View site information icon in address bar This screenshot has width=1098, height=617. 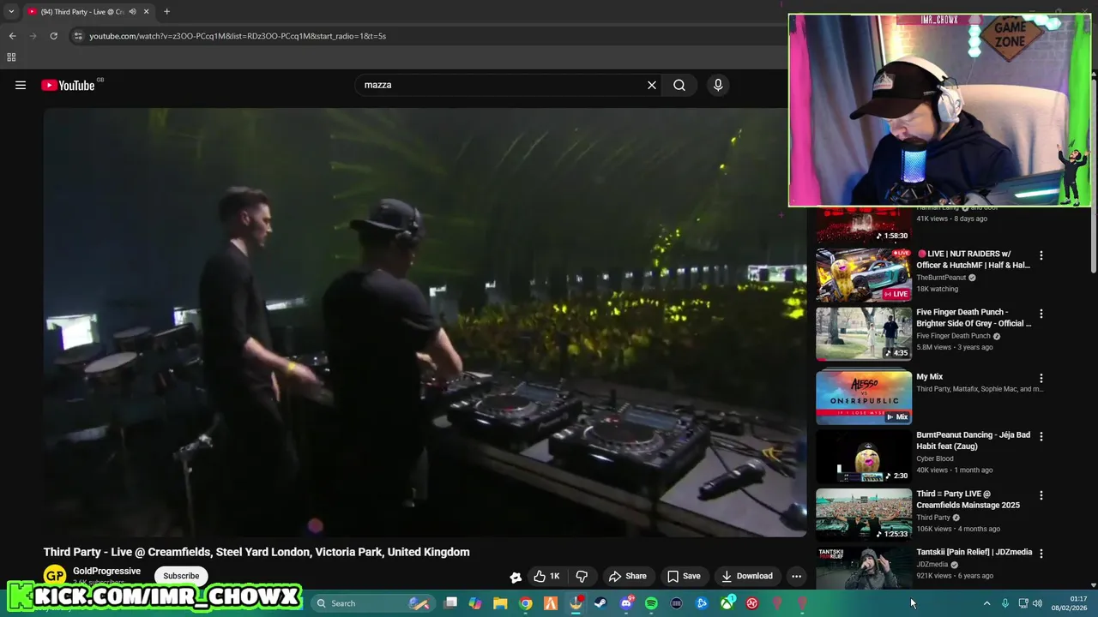pyautogui.click(x=78, y=36)
